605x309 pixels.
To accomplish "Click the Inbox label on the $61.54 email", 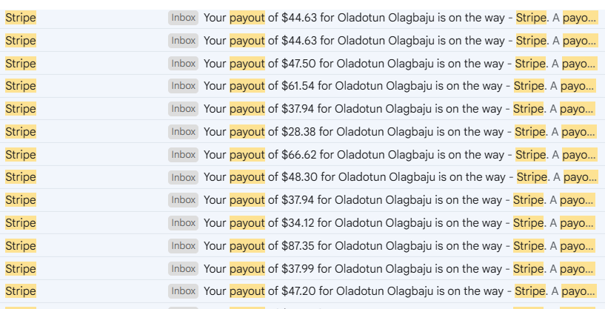I will 183,86.
